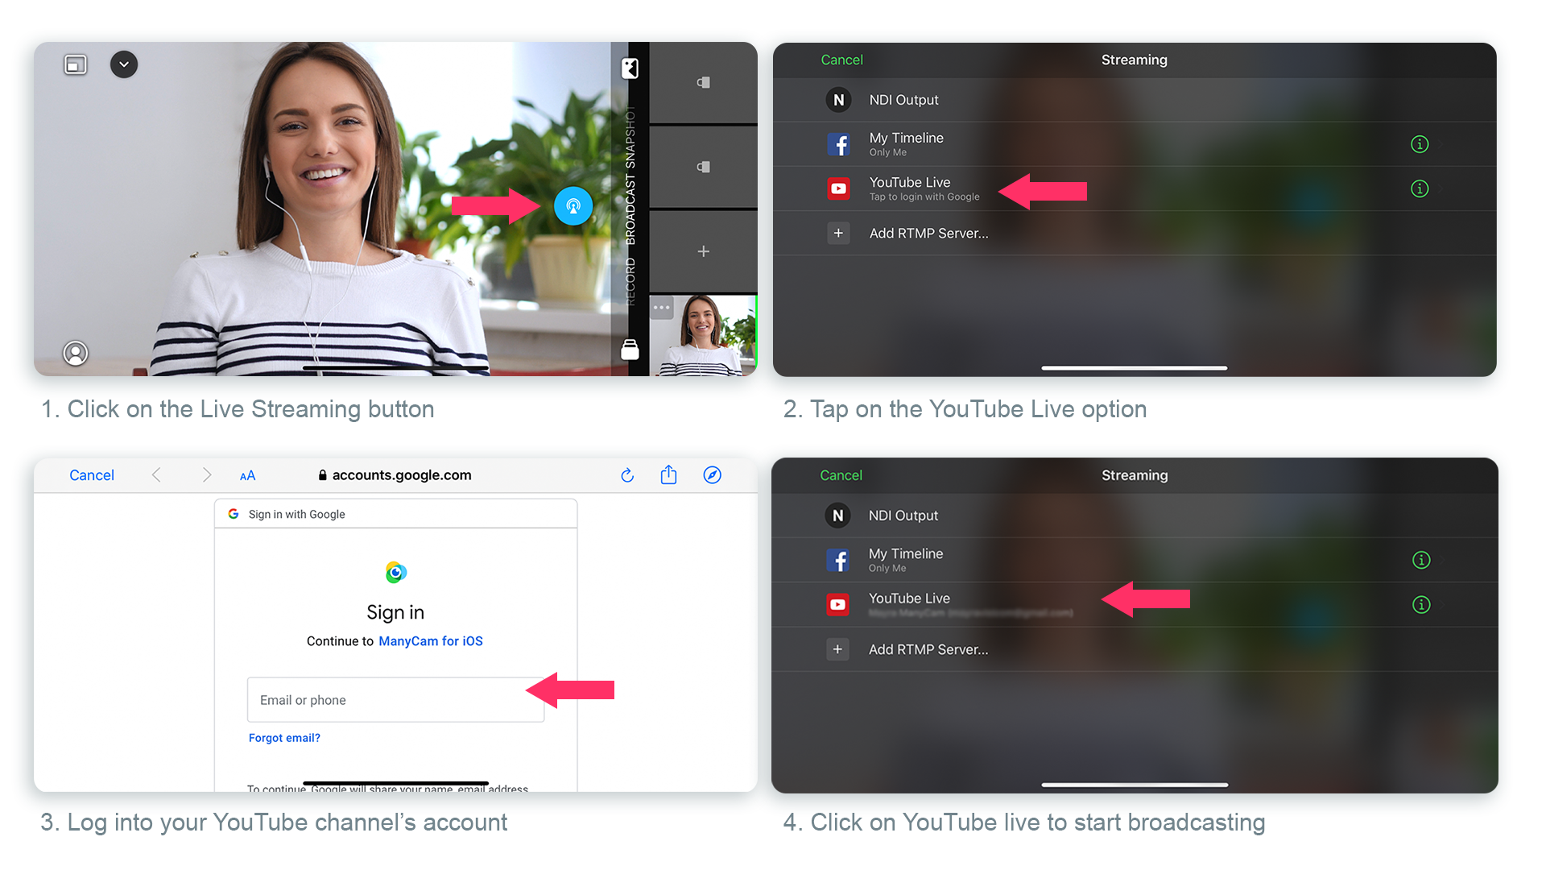The height and width of the screenshot is (870, 1546).
Task: Cancel the Streaming panel in step 2
Action: [841, 60]
